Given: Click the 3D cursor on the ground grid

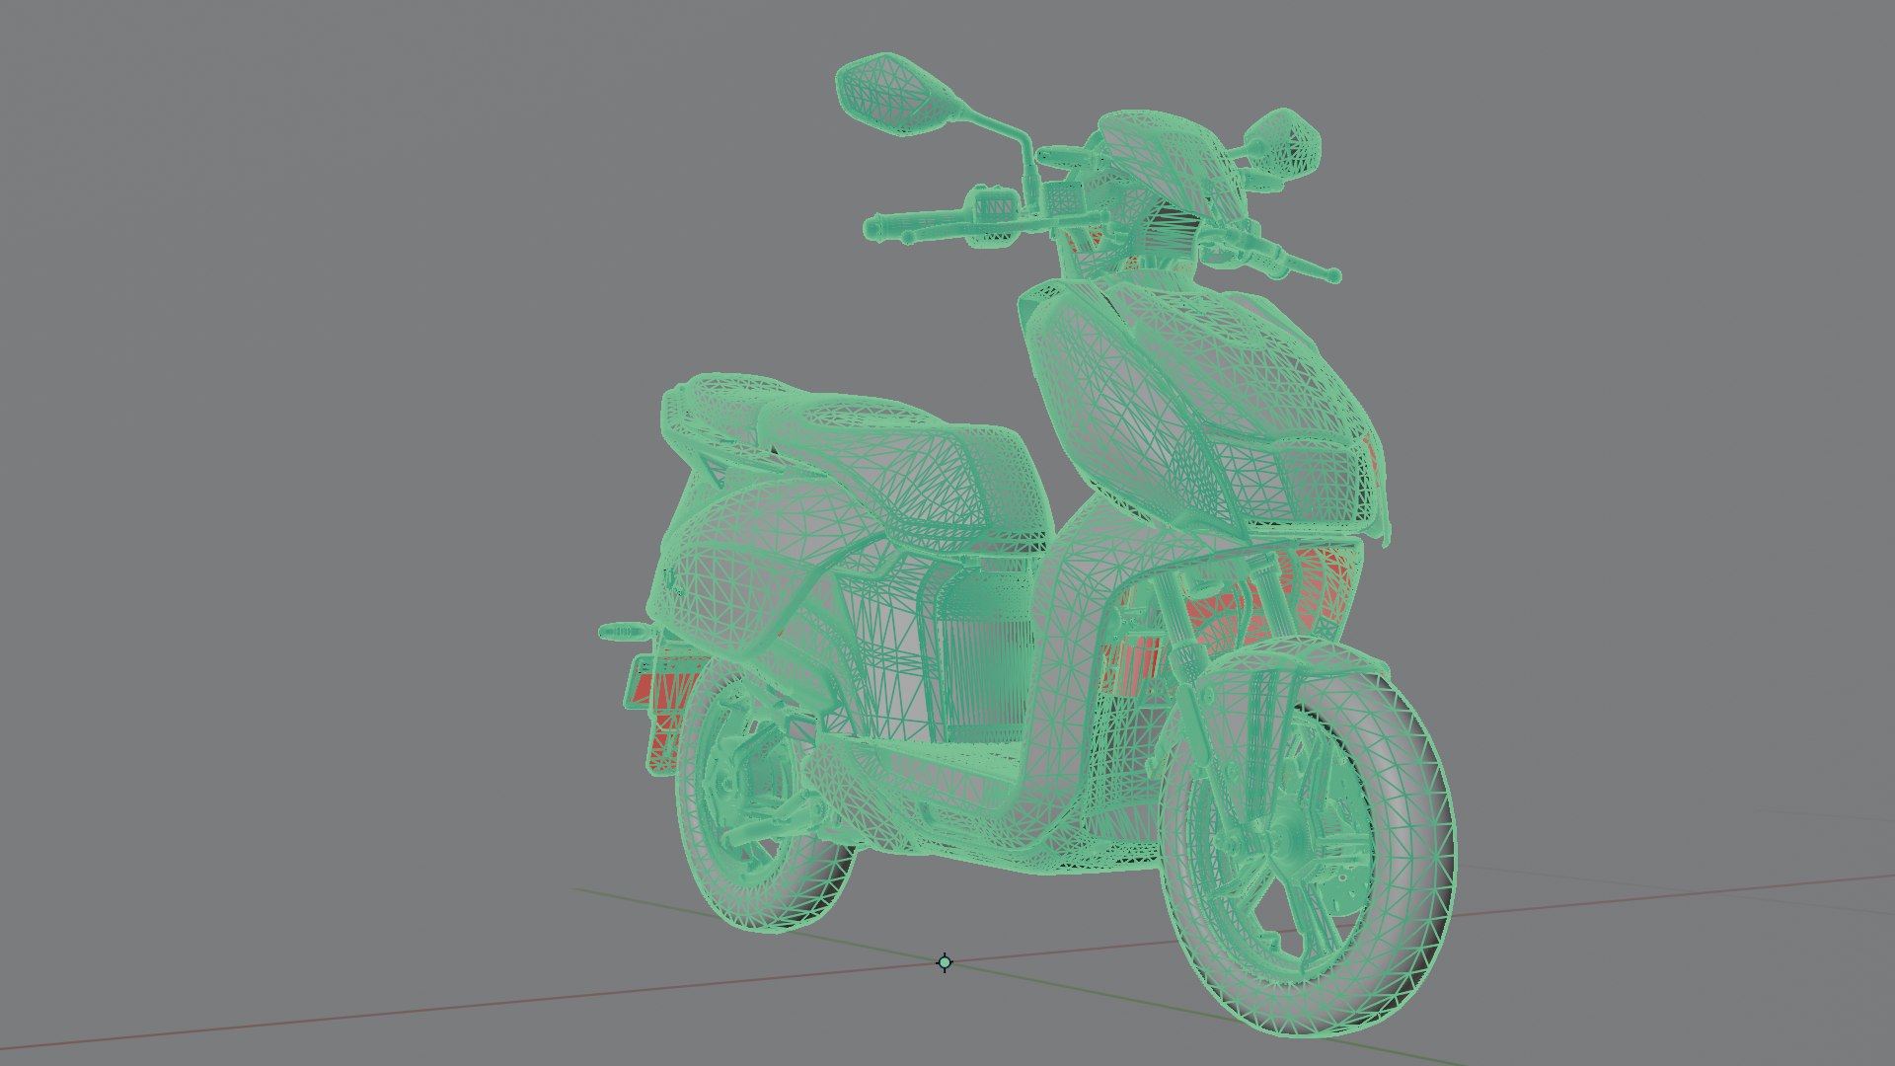Looking at the screenshot, I should [945, 962].
